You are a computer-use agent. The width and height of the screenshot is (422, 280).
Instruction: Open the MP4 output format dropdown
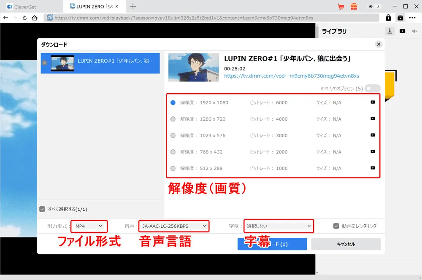tap(89, 226)
